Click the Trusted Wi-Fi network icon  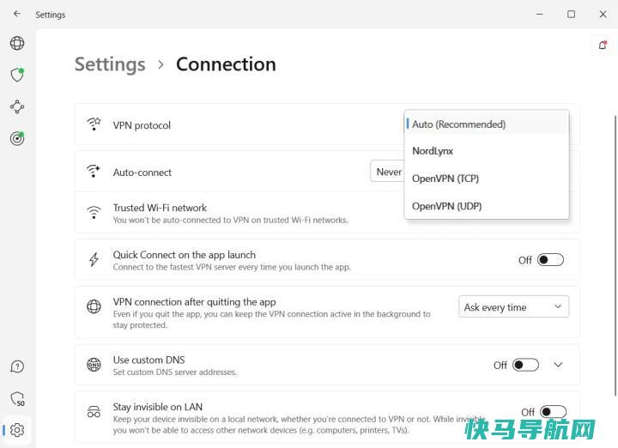(x=94, y=212)
